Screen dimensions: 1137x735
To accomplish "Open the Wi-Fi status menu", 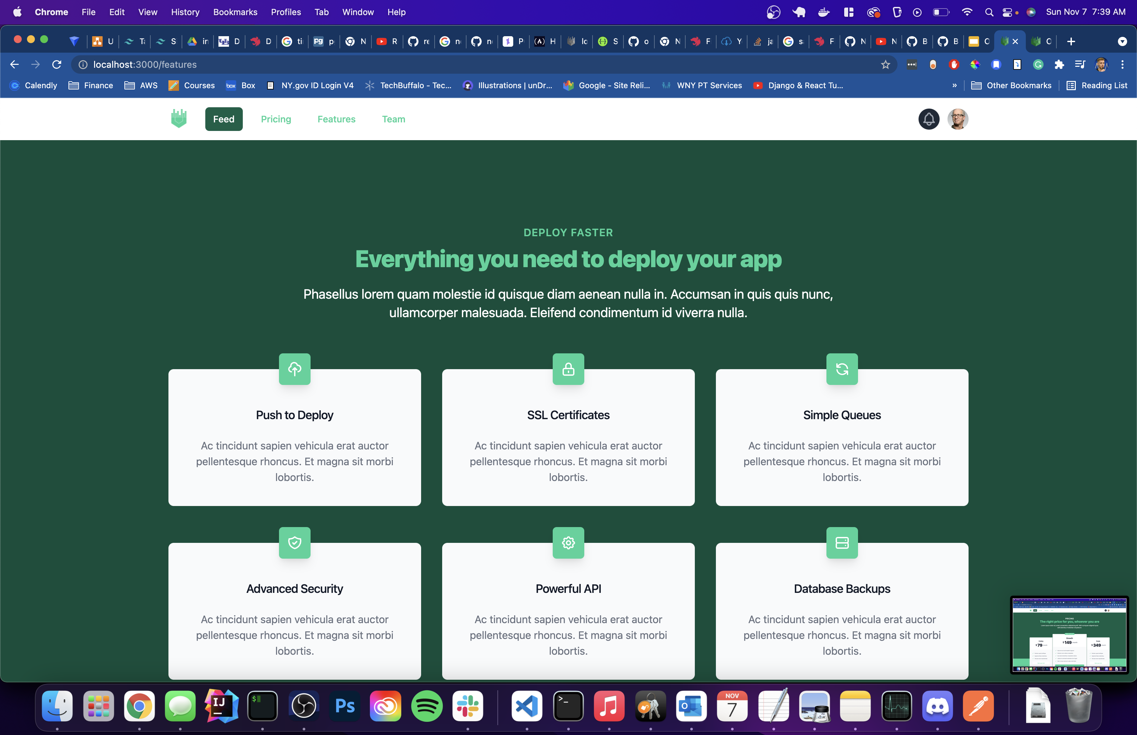I will 967,13.
